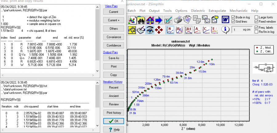Screen dimensions: 277x133
Task: Click the info speech bubble icon
Action: pyautogui.click(x=226, y=30)
